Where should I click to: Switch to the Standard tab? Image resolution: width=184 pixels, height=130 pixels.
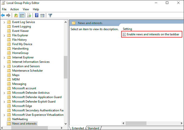tap(94, 128)
